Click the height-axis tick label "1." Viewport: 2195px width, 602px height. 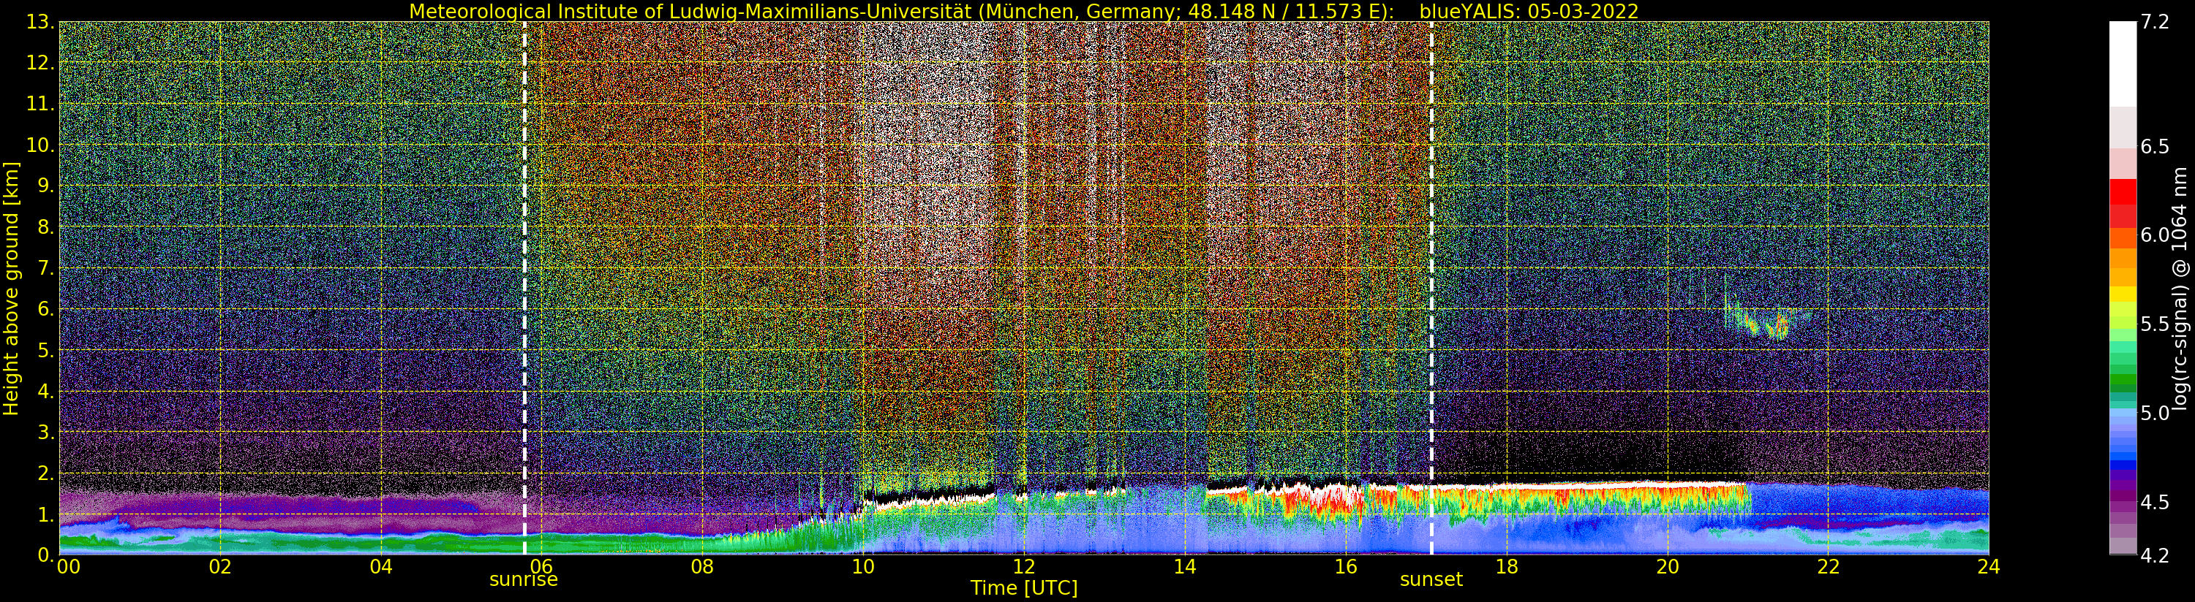[x=46, y=514]
